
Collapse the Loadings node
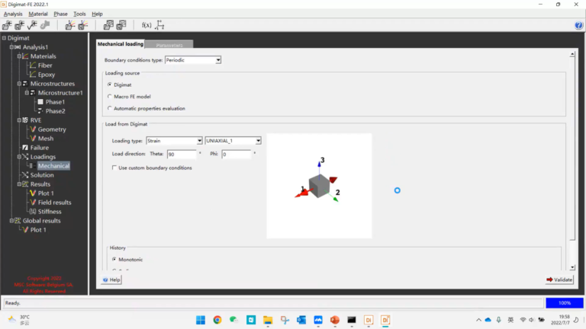(x=19, y=157)
